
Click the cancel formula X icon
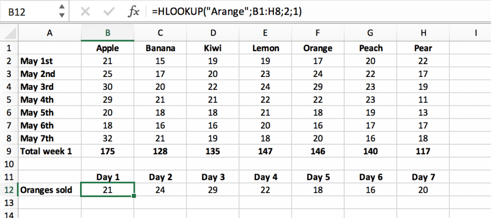coord(85,11)
